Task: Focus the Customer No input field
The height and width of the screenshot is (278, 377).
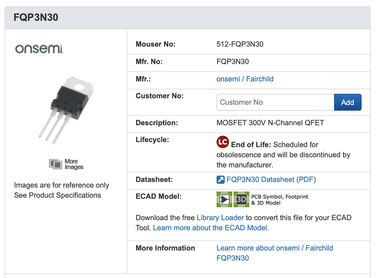Action: tap(275, 102)
